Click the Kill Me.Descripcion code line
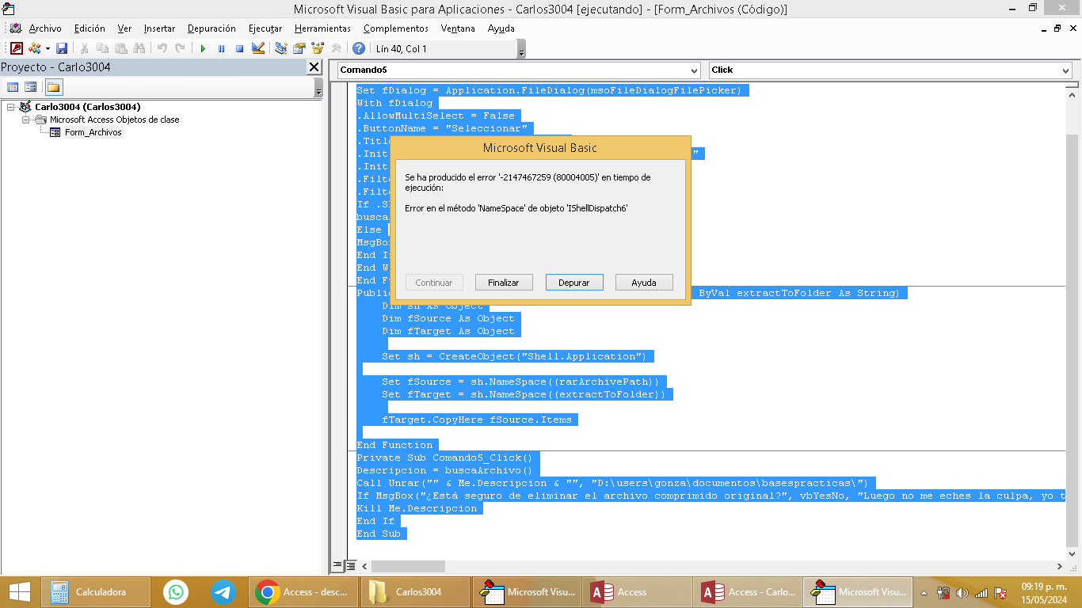Viewport: 1082px width, 608px height. tap(417, 508)
